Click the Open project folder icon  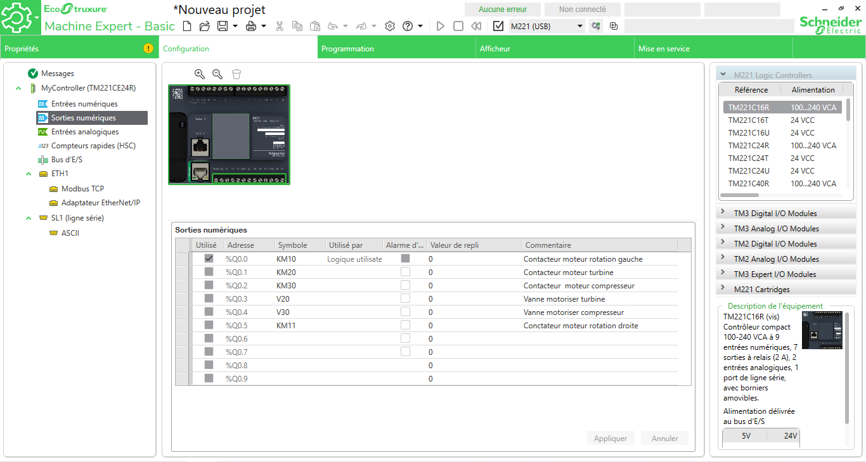coord(204,26)
